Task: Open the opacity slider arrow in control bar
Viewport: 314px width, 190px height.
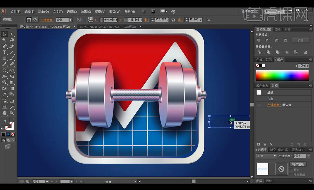Action: [x=71, y=20]
